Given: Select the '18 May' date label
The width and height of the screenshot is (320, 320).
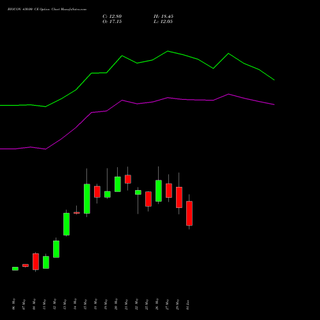Looking at the screenshot, I should (x=96, y=304).
